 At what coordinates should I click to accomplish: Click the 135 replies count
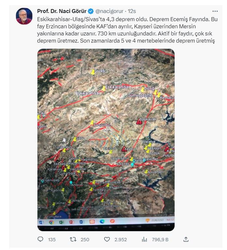pyautogui.click(x=52, y=240)
